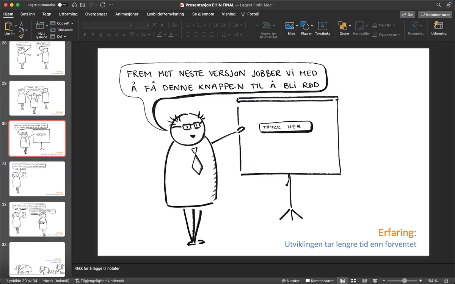Activate the Format Painter brush icon
This screenshot has width=455, height=284.
pos(22,36)
